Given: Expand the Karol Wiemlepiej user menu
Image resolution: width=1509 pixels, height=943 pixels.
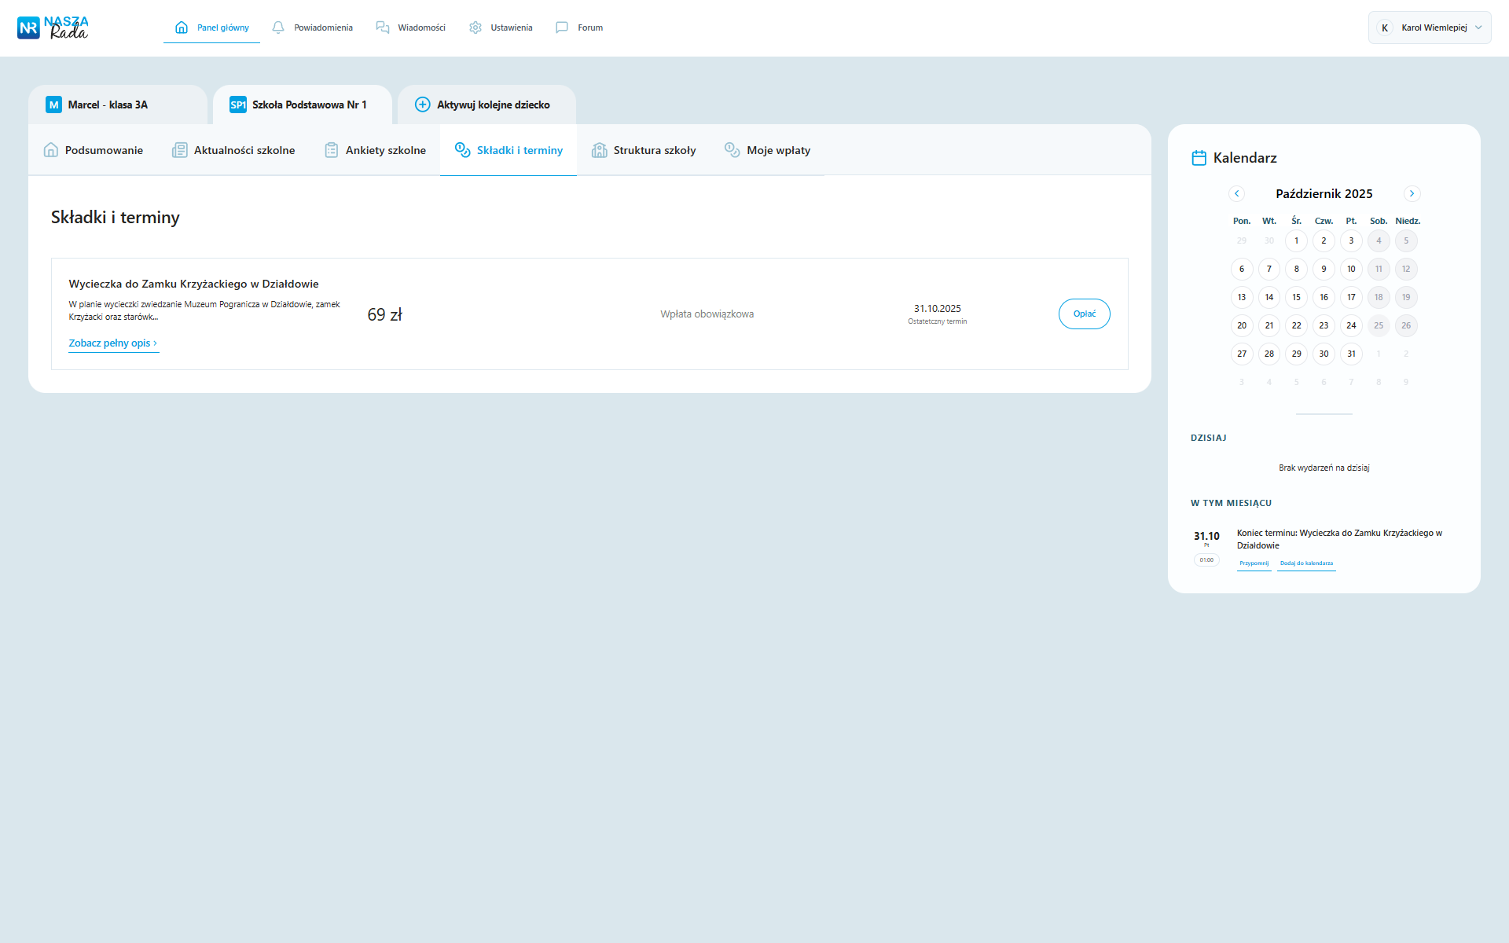Looking at the screenshot, I should tap(1429, 28).
